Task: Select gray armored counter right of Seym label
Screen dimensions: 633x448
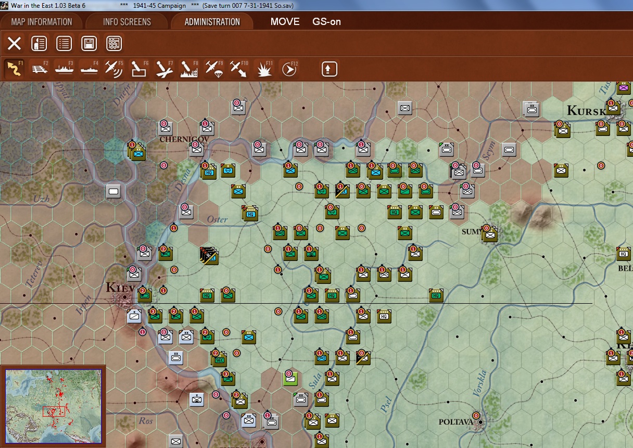Action: pos(509,150)
